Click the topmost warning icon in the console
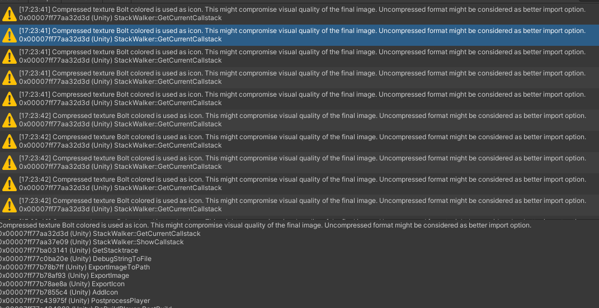The width and height of the screenshot is (599, 308). point(10,14)
